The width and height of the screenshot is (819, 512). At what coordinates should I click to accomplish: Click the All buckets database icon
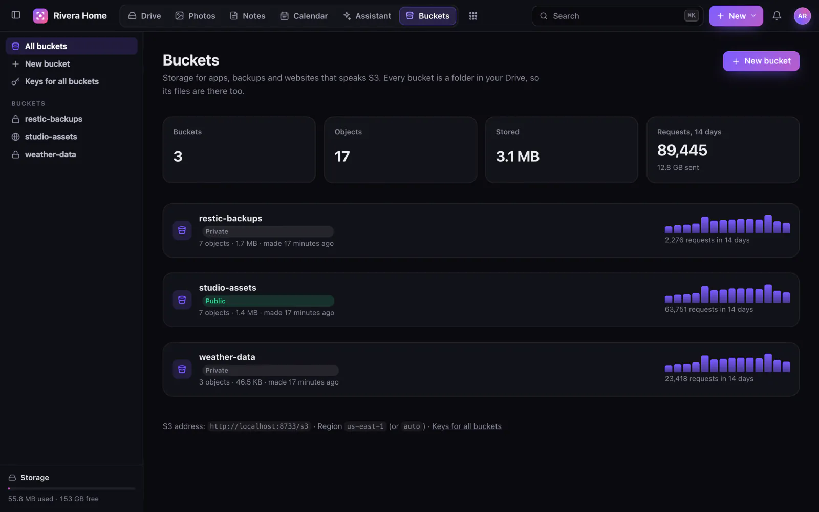16,46
